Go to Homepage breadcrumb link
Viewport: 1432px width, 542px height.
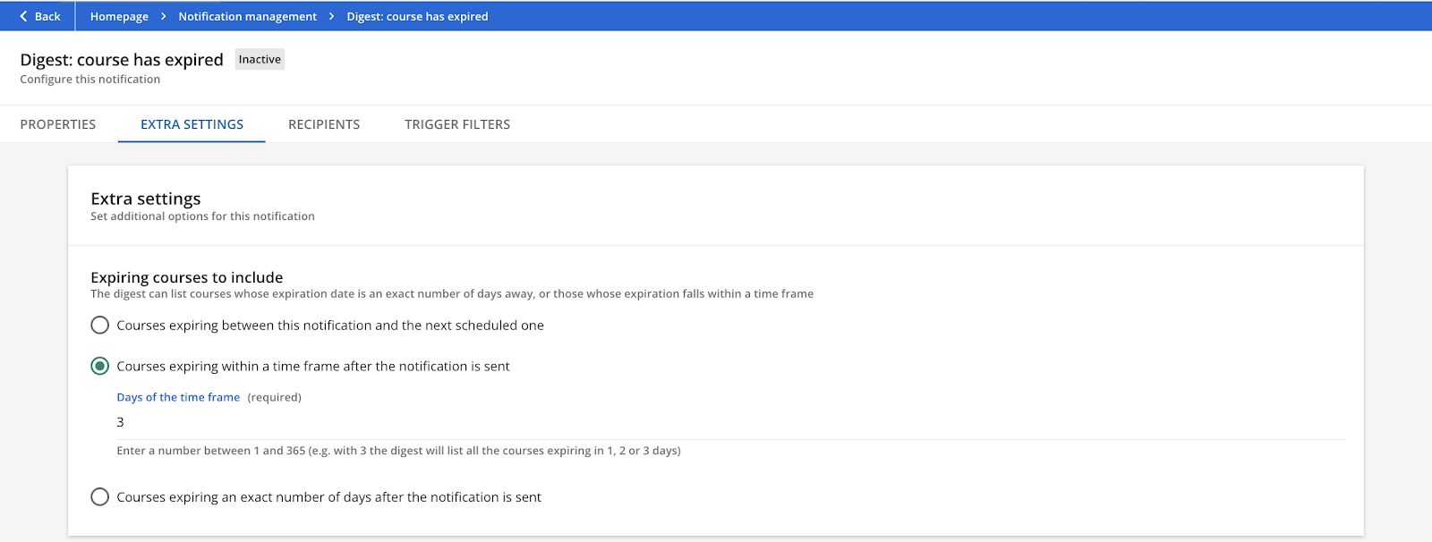tap(119, 16)
